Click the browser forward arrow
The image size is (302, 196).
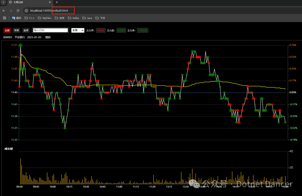11,11
